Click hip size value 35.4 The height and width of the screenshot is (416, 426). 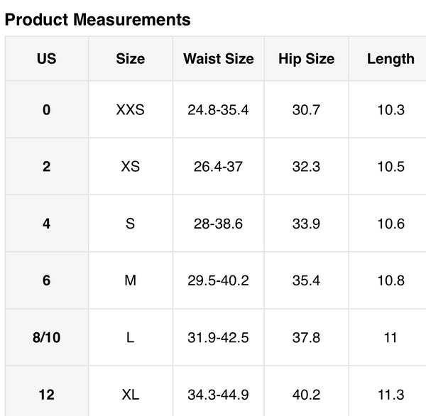tap(306, 280)
